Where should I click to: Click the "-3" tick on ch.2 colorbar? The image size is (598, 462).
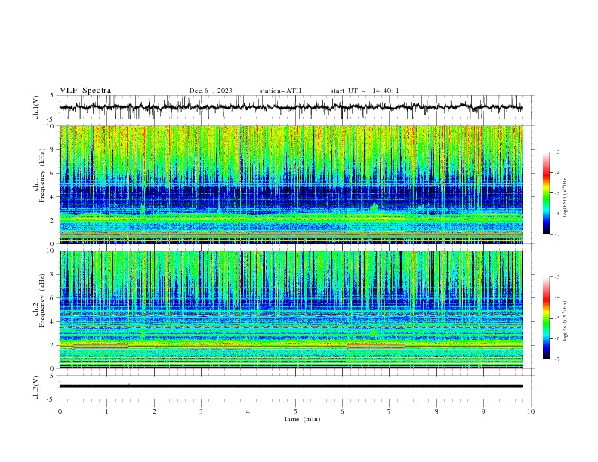[557, 277]
